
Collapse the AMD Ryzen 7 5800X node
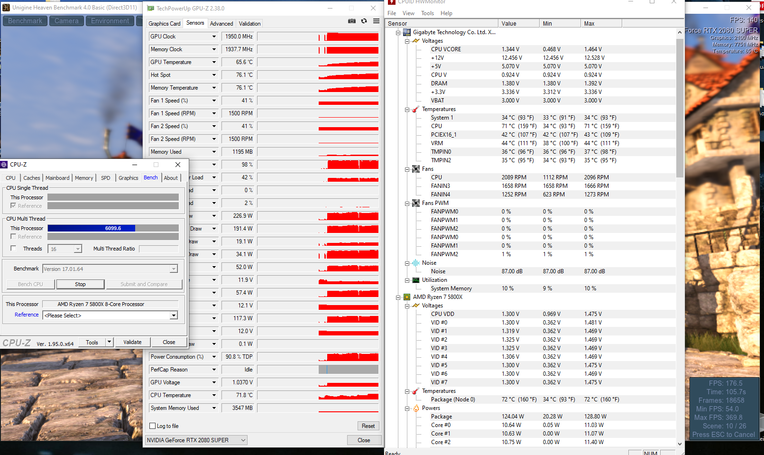[x=398, y=297]
